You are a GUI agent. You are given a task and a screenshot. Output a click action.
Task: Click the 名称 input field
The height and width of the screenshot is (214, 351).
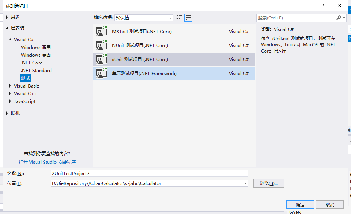[149, 173]
